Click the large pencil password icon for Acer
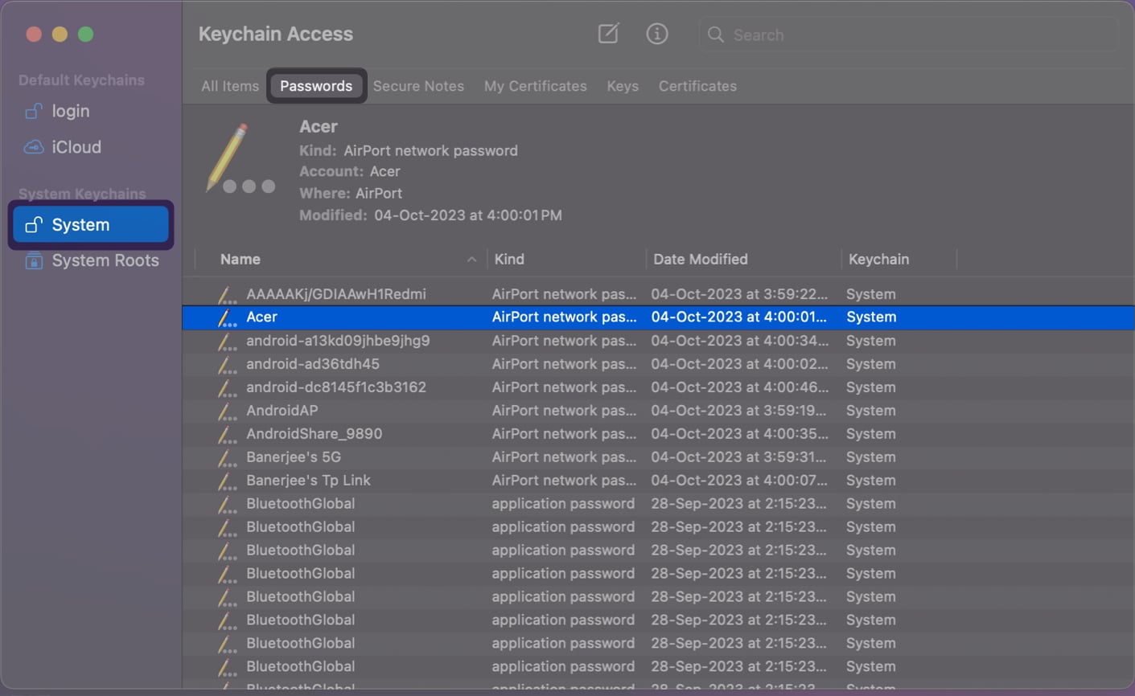The width and height of the screenshot is (1135, 696). 239,159
